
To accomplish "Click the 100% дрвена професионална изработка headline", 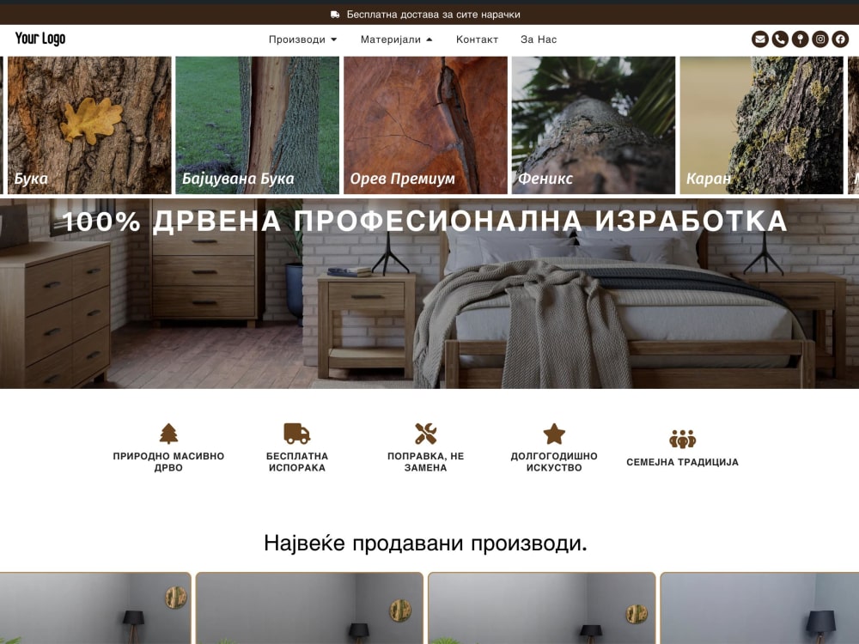I will coord(424,222).
